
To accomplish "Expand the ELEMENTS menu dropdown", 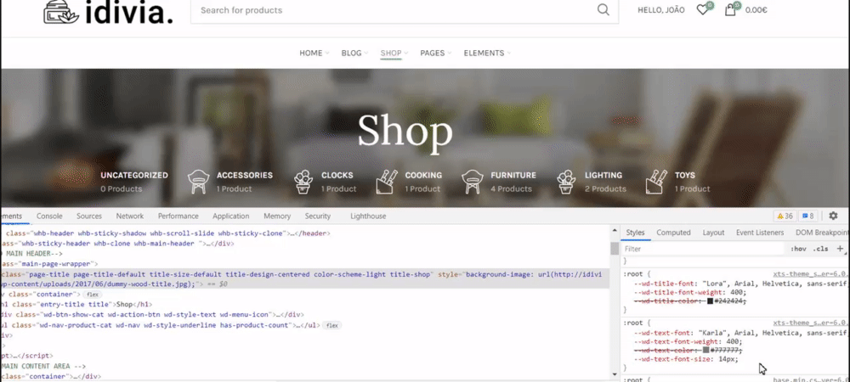I will [x=487, y=53].
